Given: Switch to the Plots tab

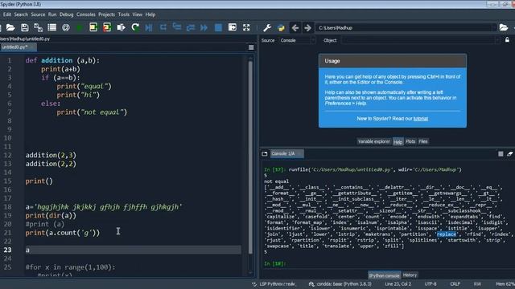Looking at the screenshot, I should click(x=410, y=141).
